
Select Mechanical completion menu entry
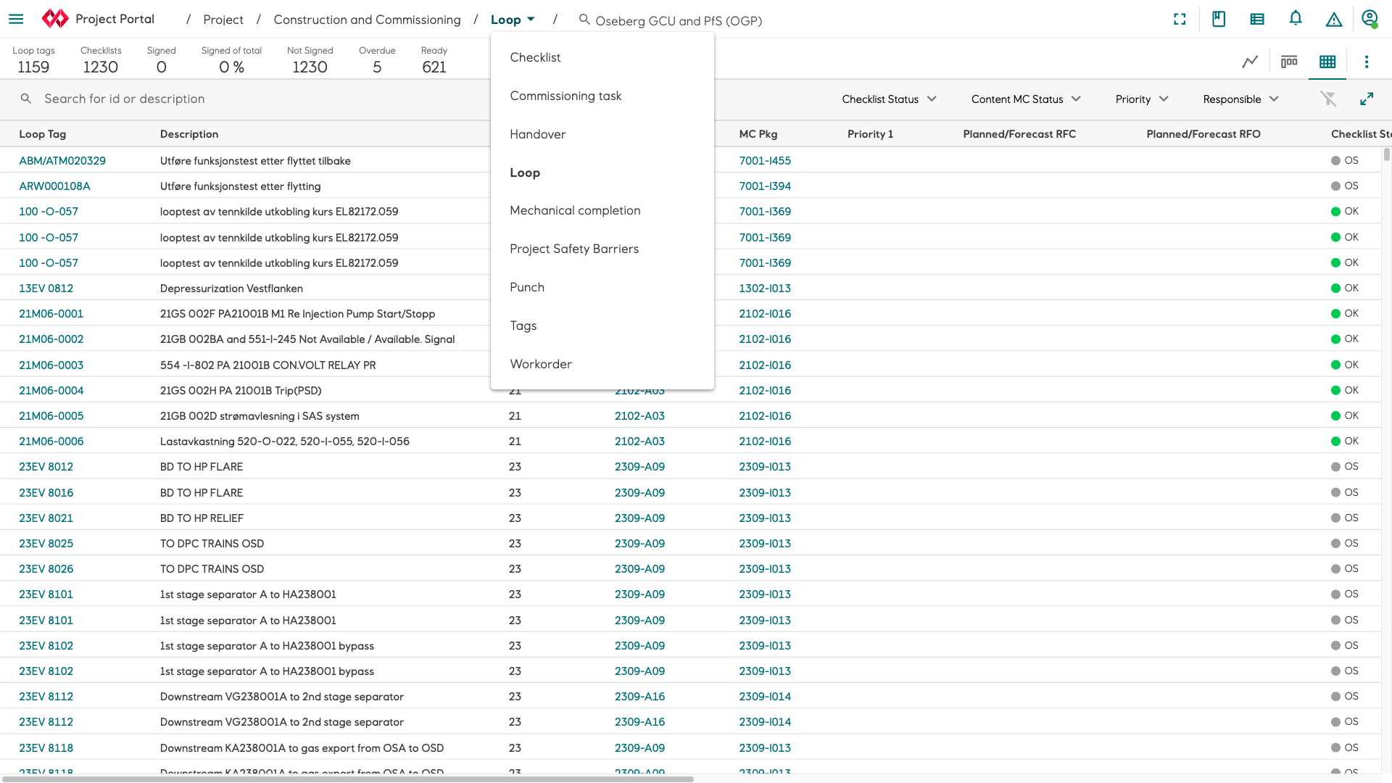coord(602,210)
